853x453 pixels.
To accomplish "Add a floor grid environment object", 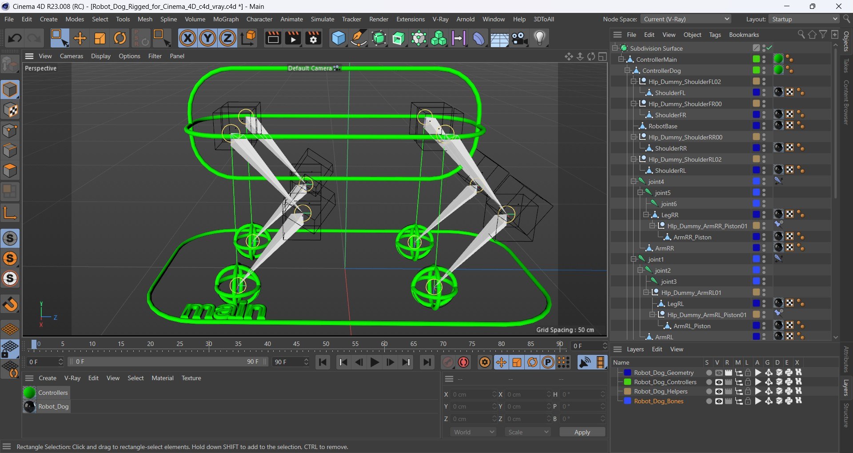I will (499, 38).
